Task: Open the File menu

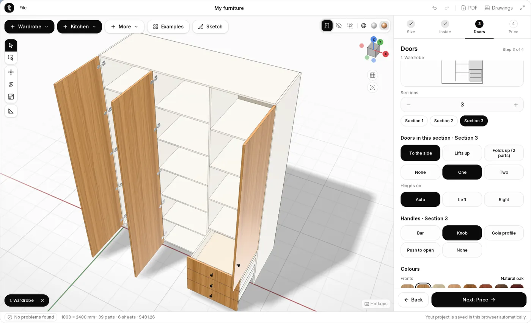Action: pyautogui.click(x=23, y=8)
